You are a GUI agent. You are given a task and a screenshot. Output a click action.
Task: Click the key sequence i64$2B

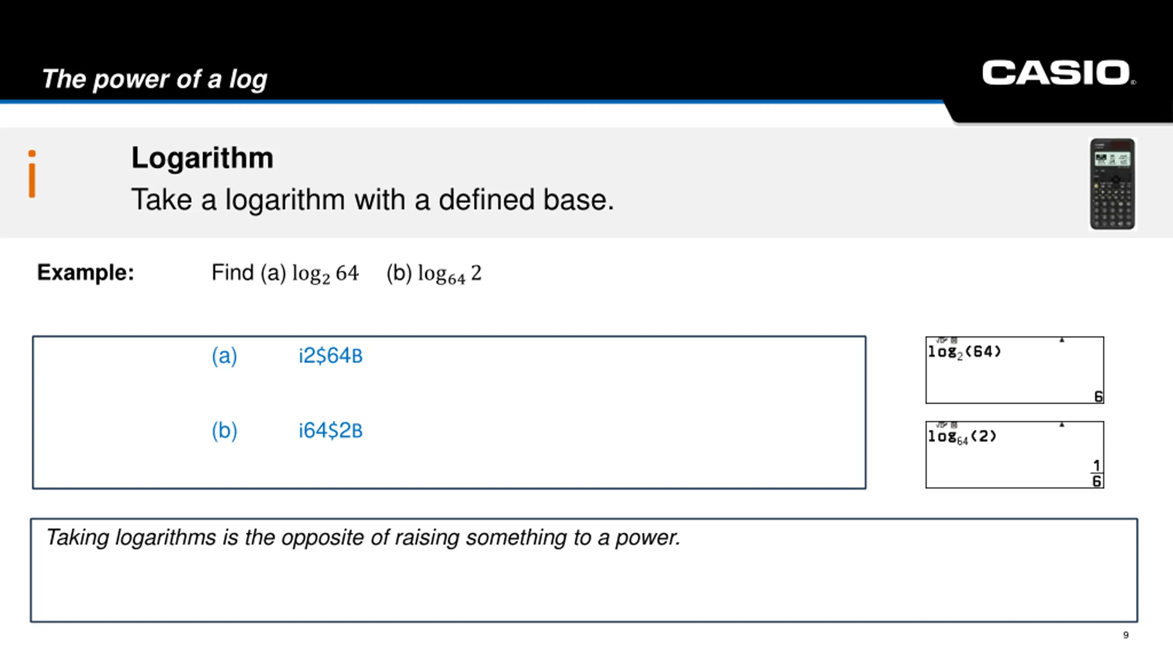[330, 431]
